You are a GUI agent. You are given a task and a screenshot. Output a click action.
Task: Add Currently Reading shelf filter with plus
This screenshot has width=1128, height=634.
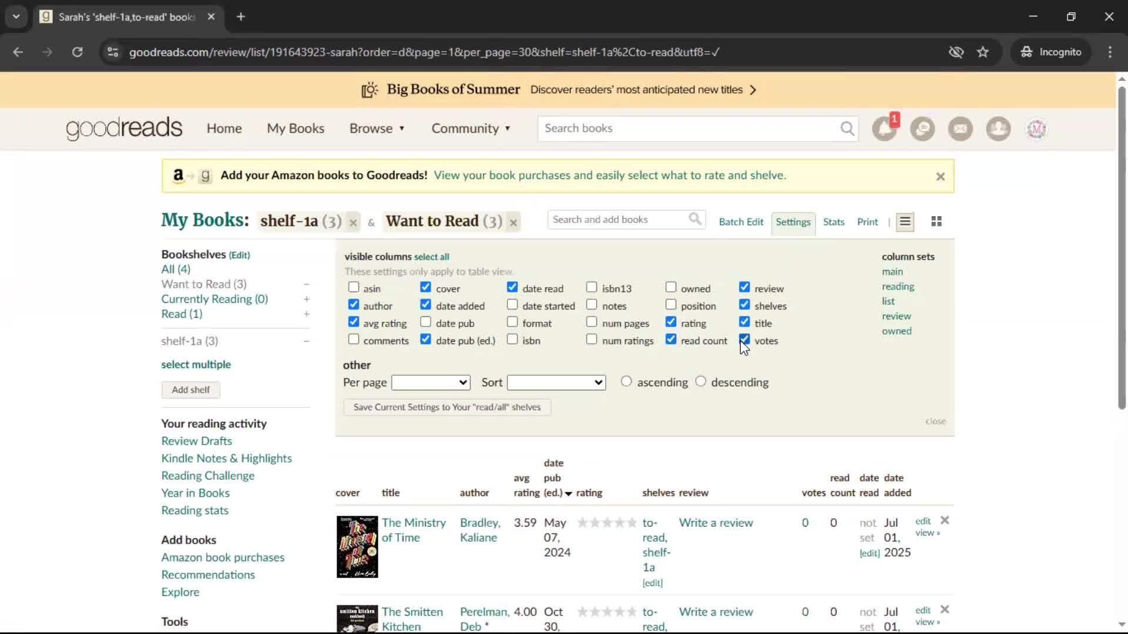(x=306, y=299)
